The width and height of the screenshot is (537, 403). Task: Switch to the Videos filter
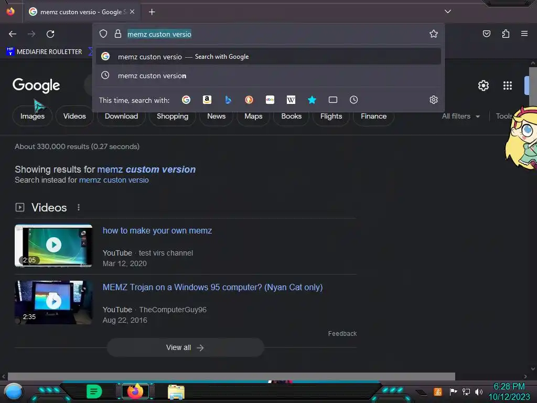click(74, 116)
